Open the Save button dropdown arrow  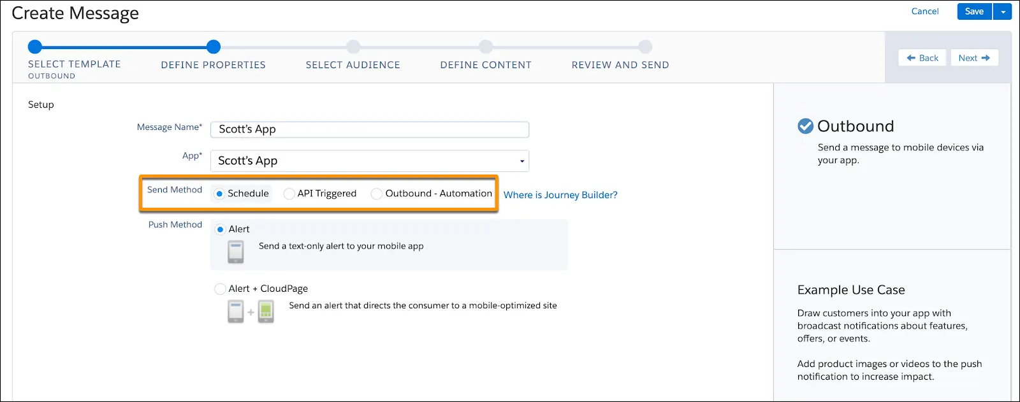click(x=1003, y=11)
